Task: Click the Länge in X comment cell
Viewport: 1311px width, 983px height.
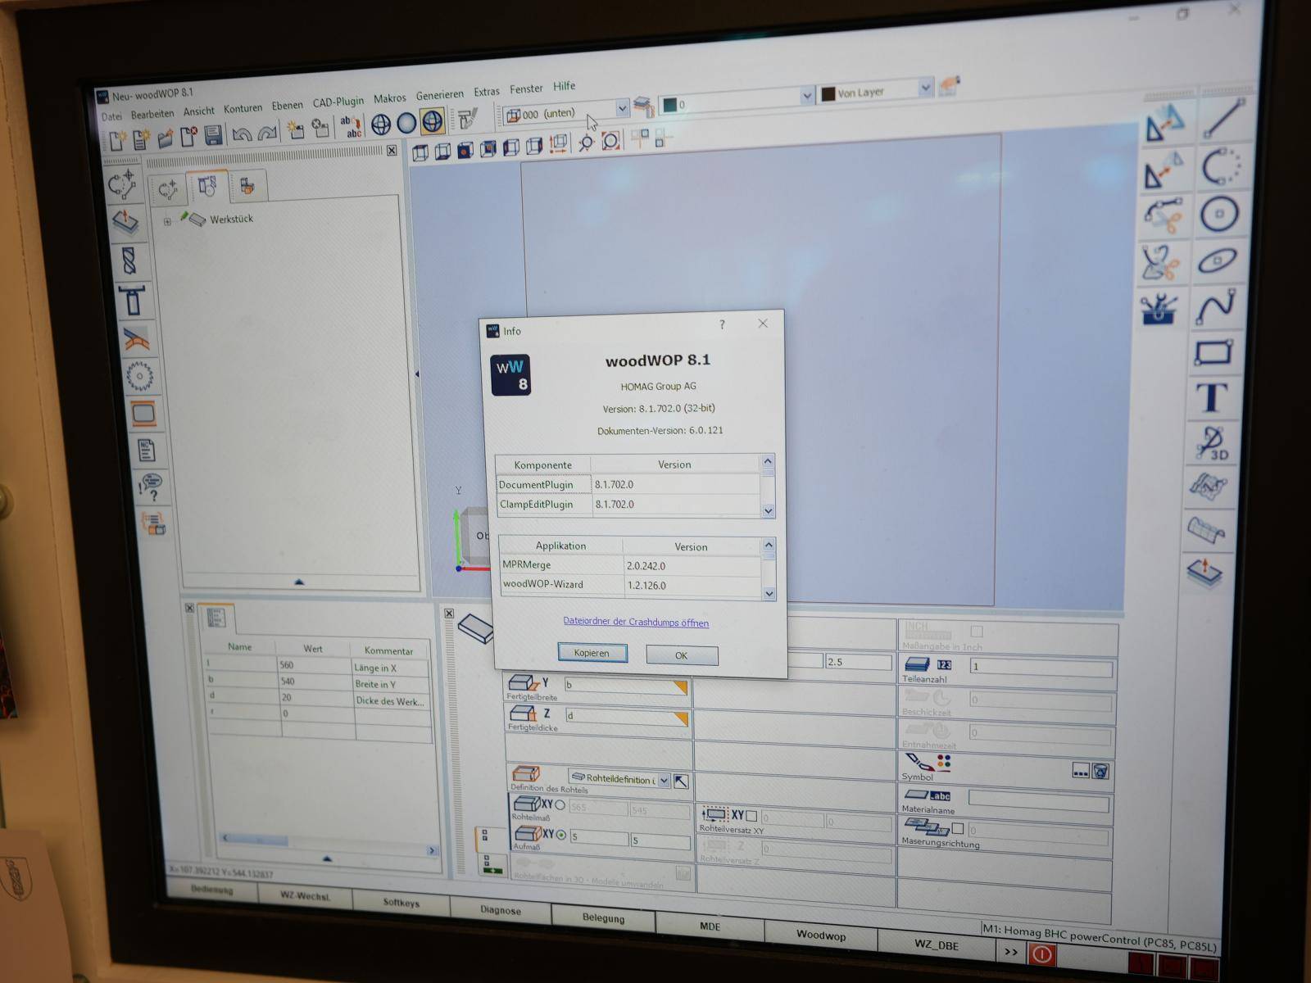Action: tap(390, 668)
